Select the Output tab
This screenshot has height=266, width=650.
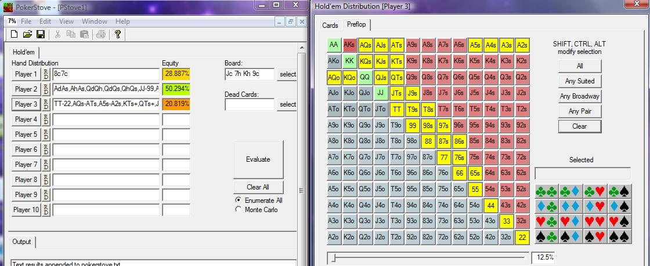[x=22, y=242]
